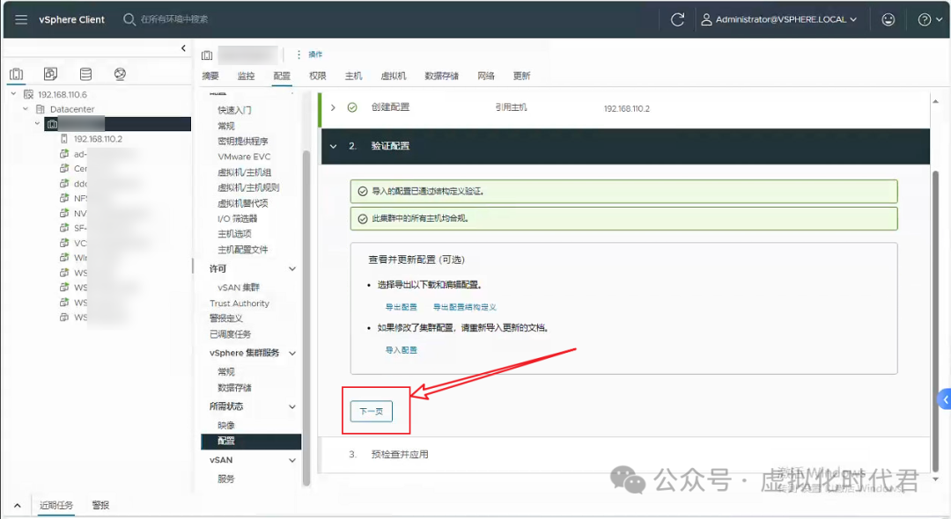The image size is (951, 519).
Task: Open the Storage inventory view icon
Action: (85, 74)
